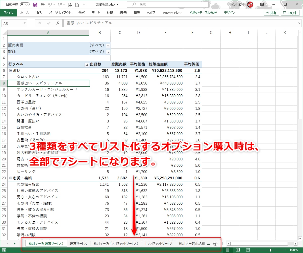303x253 pixels.
Task: Select row header 12
Action: click(x=4, y=108)
